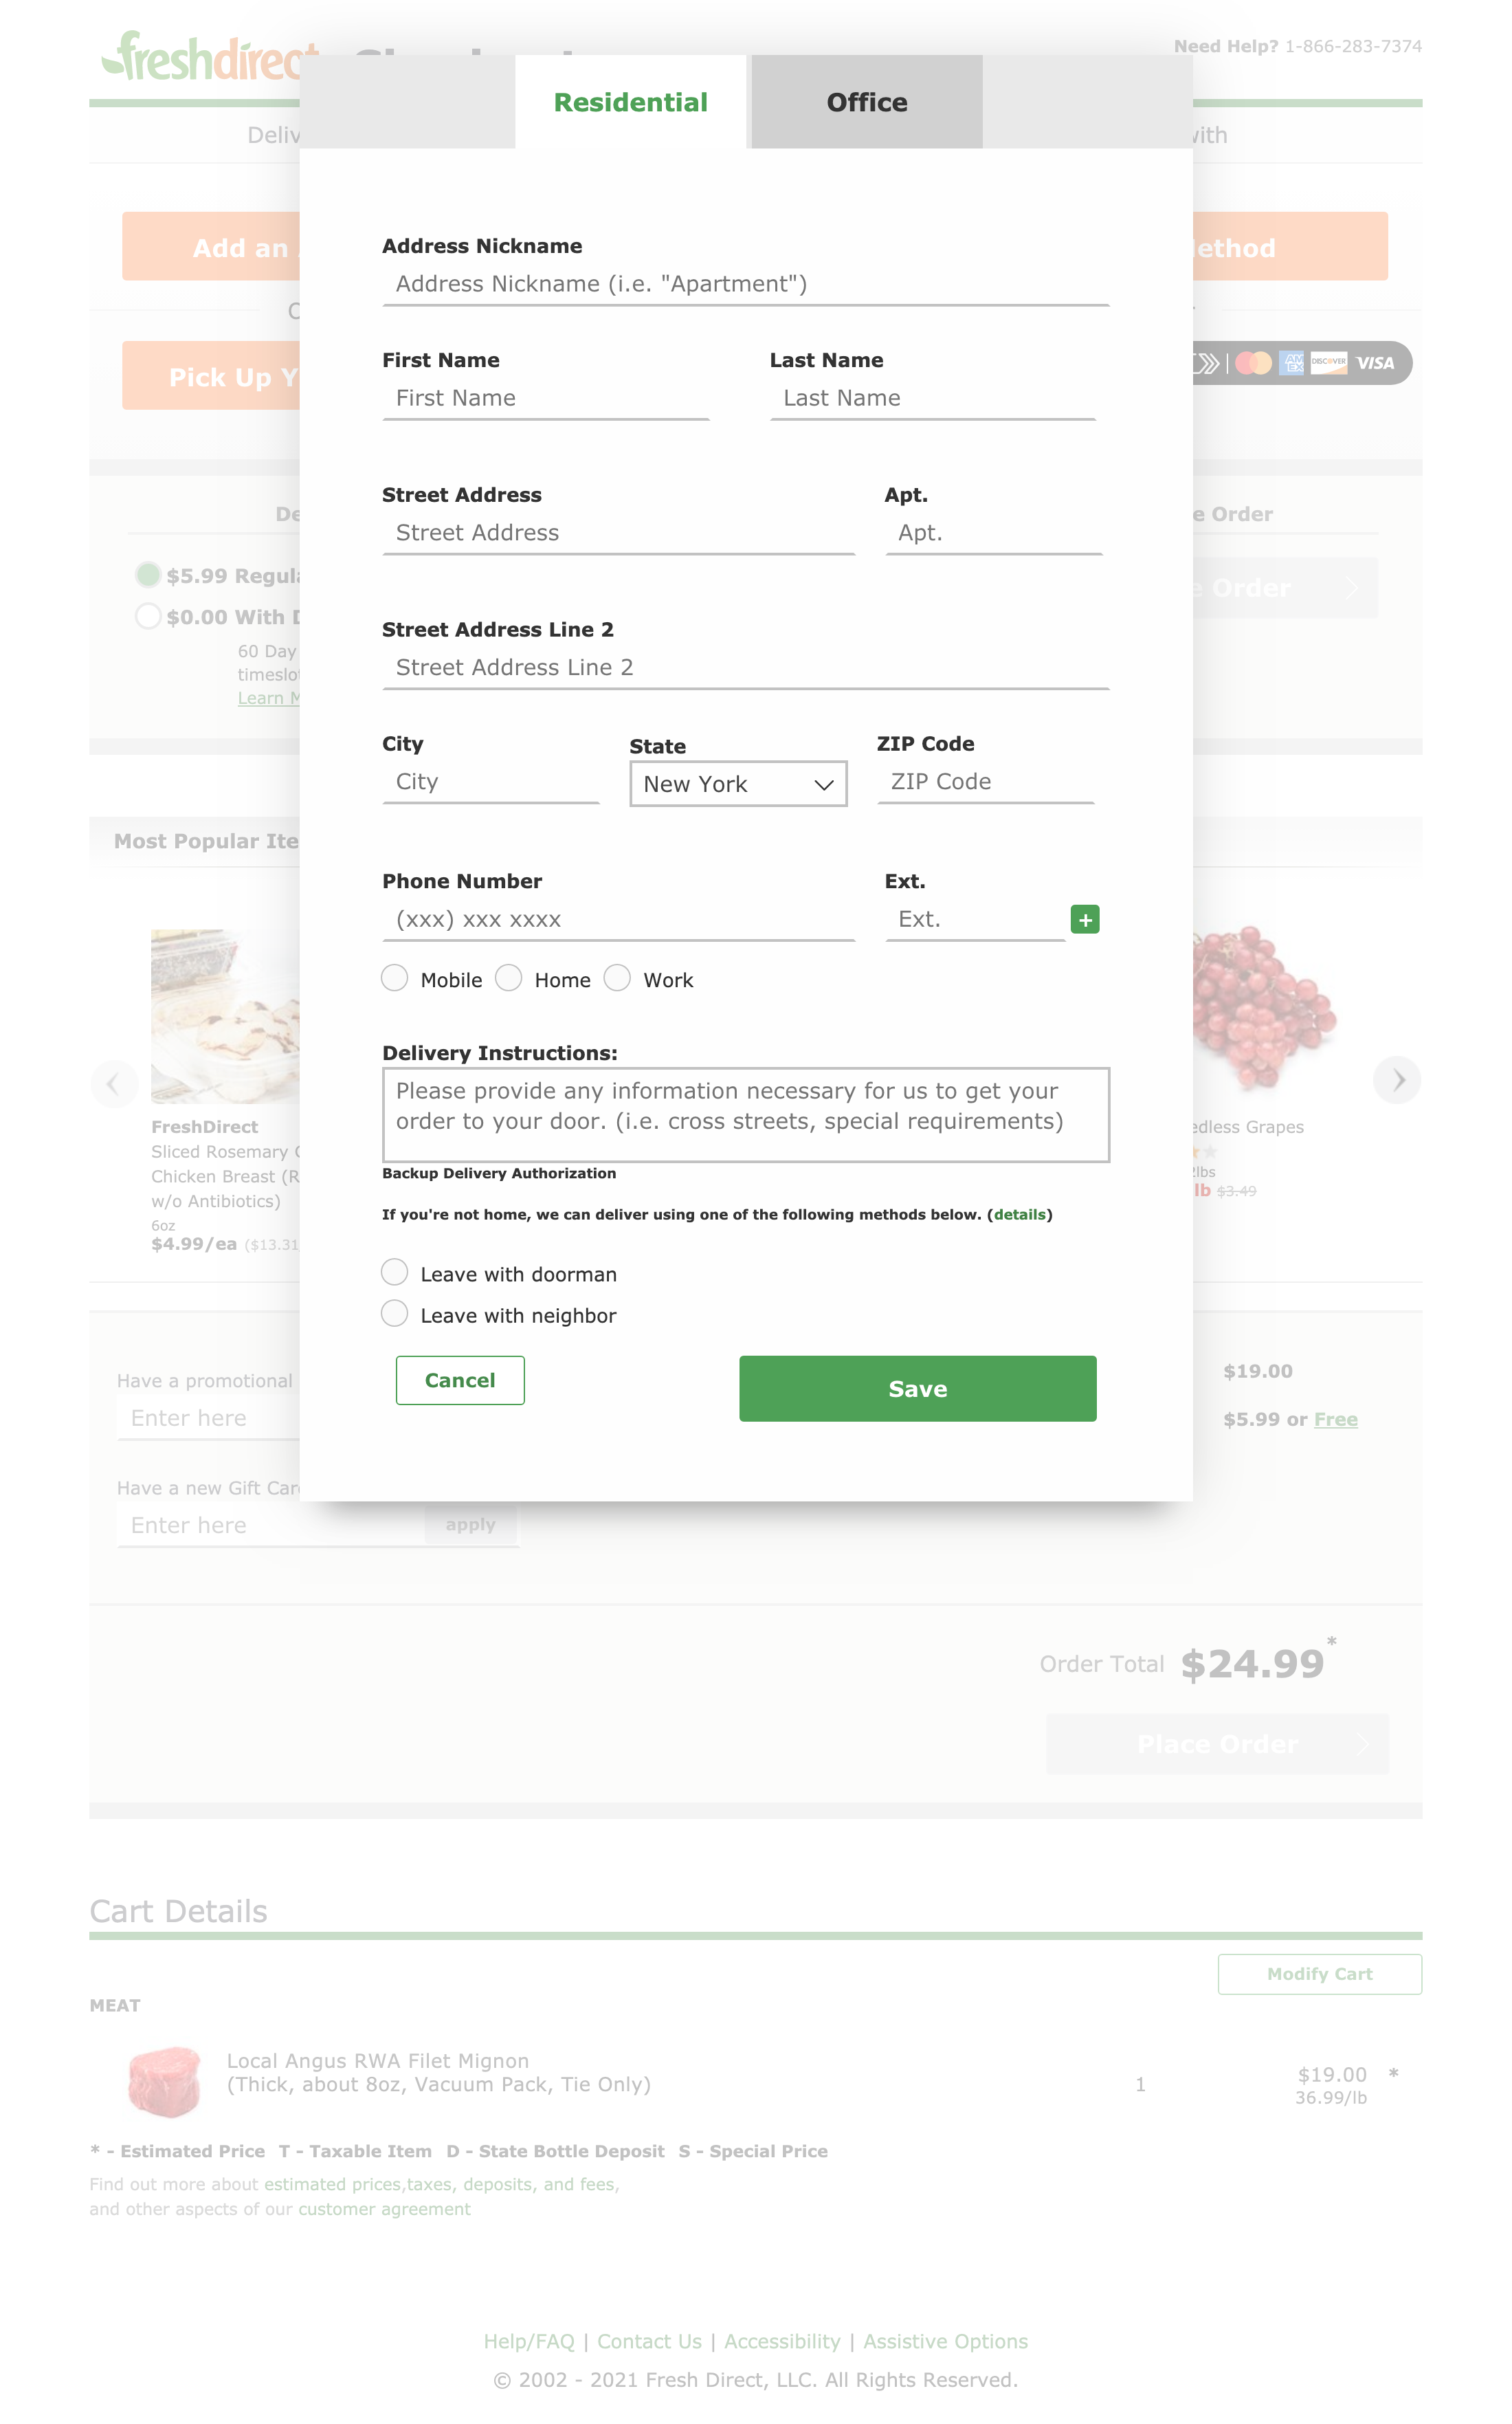Enable Leave with doorman

(394, 1271)
